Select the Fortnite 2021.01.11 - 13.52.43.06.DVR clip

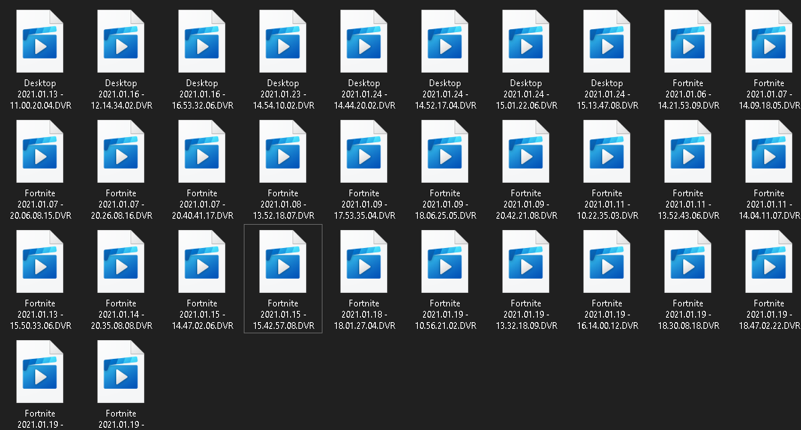(688, 170)
